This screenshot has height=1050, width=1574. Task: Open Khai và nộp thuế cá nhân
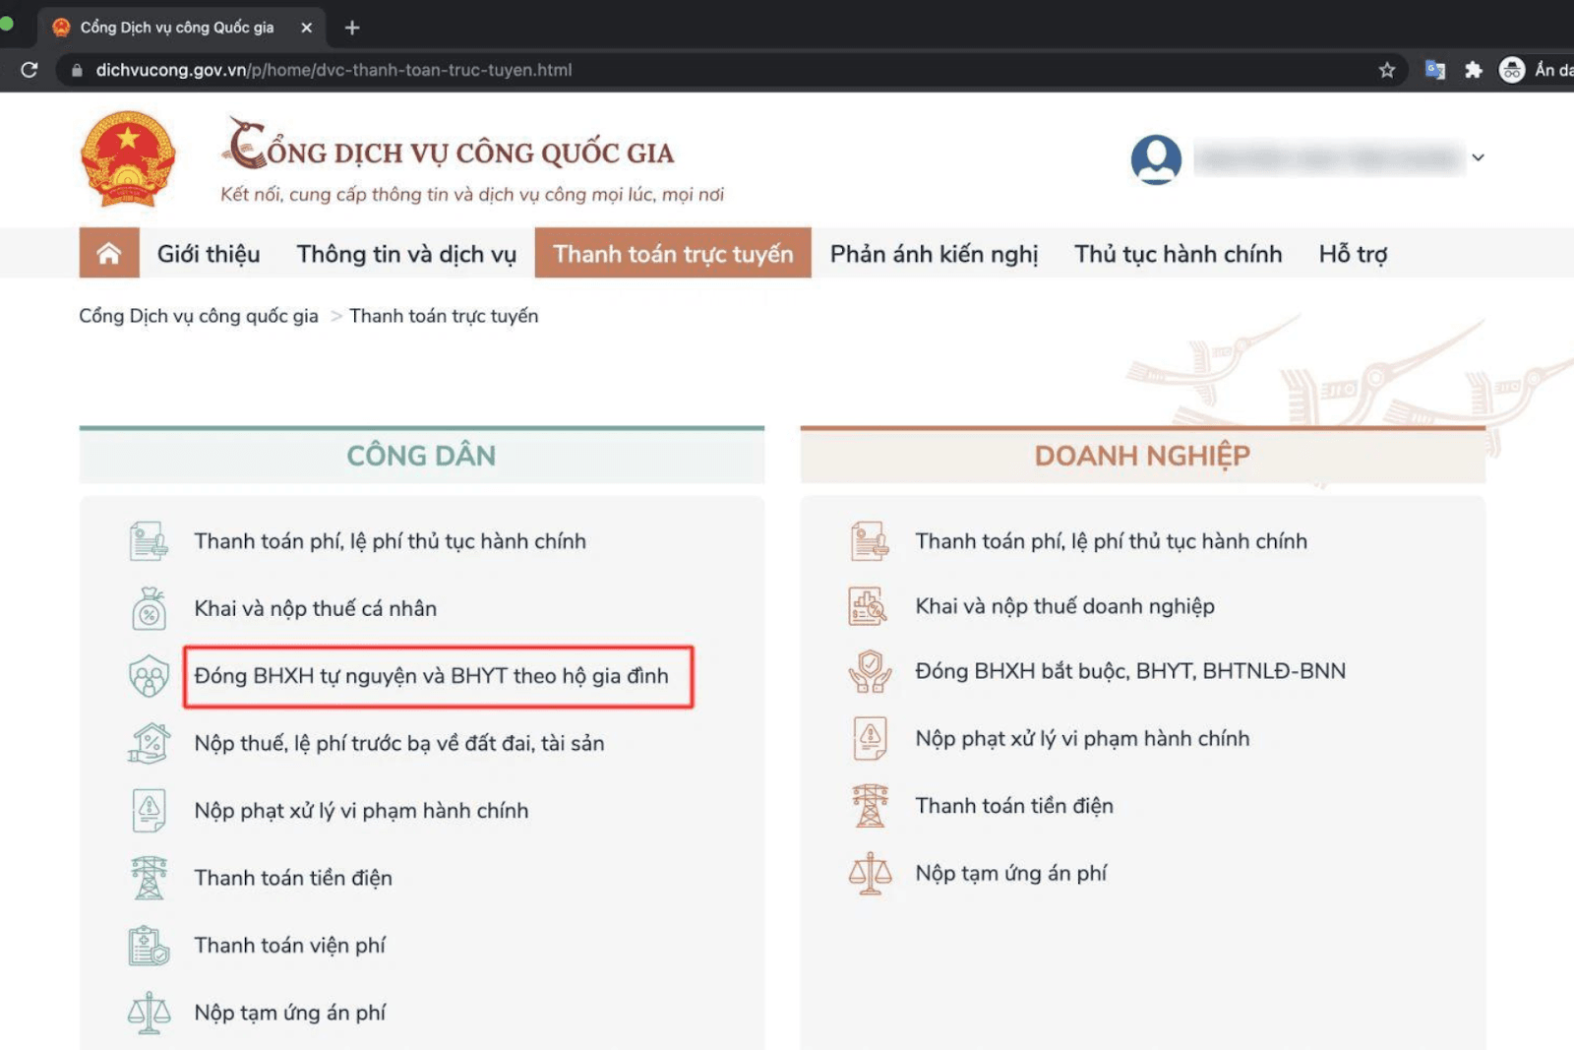pos(315,608)
